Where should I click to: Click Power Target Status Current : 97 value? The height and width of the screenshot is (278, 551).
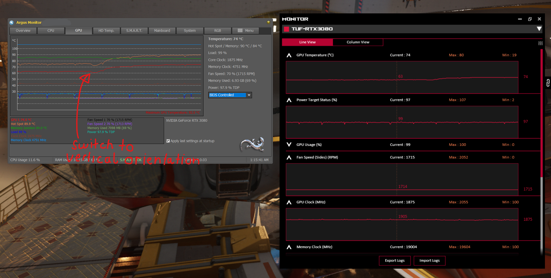point(400,100)
